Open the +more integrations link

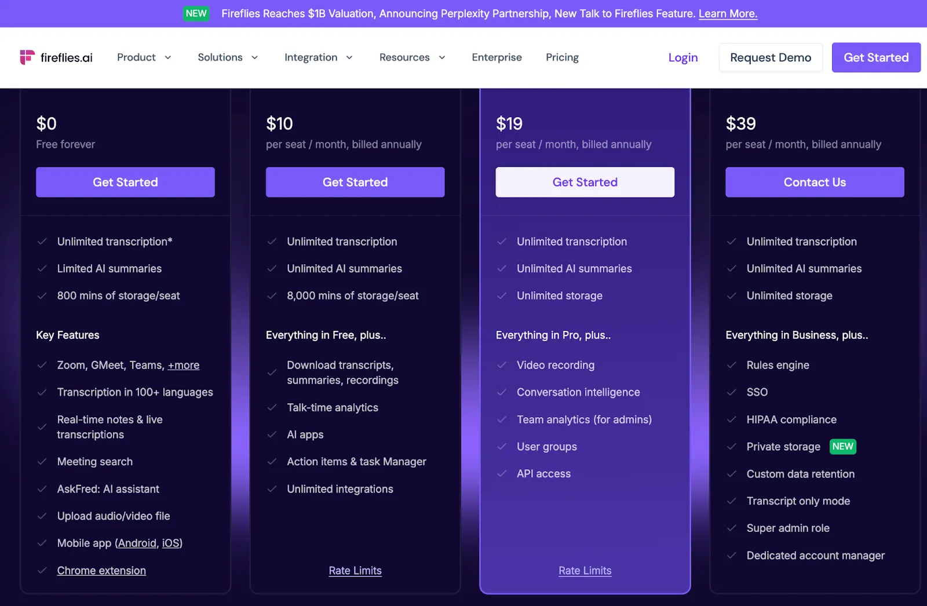[184, 365]
